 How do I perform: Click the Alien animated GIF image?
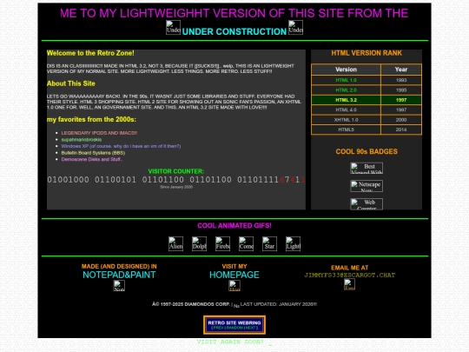coord(175,243)
